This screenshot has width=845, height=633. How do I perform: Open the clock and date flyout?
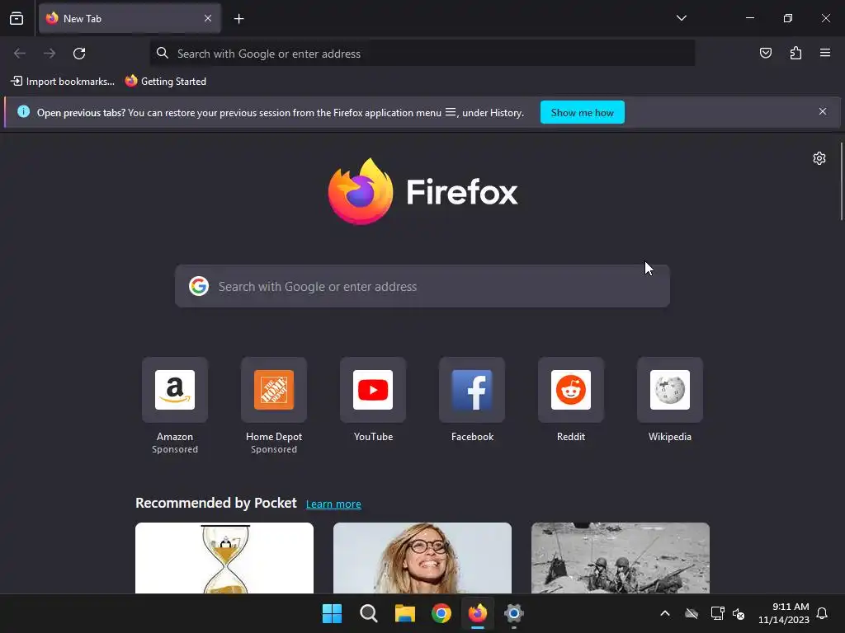click(784, 613)
